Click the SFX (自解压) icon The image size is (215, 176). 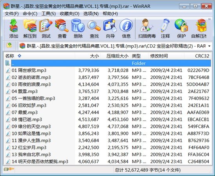pyautogui.click(x=199, y=29)
